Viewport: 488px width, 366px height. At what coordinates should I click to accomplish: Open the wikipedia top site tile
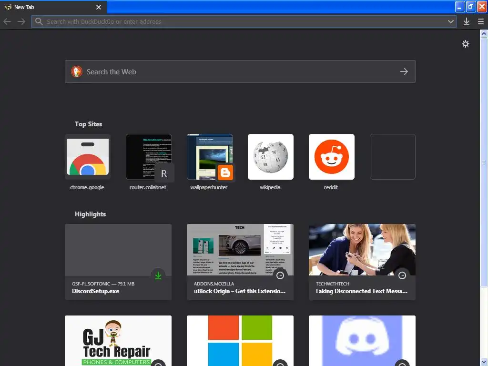tap(271, 157)
